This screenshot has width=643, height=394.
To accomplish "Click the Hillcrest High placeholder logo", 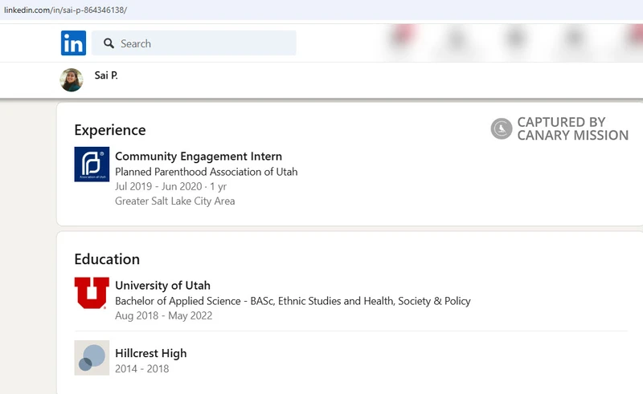I will click(x=92, y=358).
